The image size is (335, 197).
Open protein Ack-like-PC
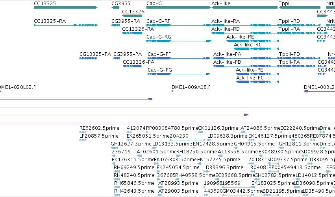tap(250, 78)
